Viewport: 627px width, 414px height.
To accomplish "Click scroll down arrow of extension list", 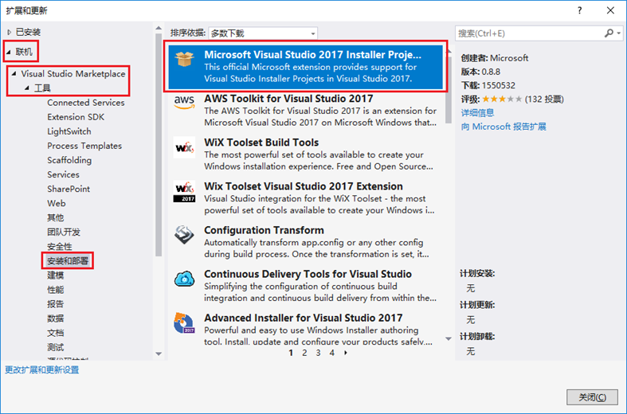I will [449, 339].
